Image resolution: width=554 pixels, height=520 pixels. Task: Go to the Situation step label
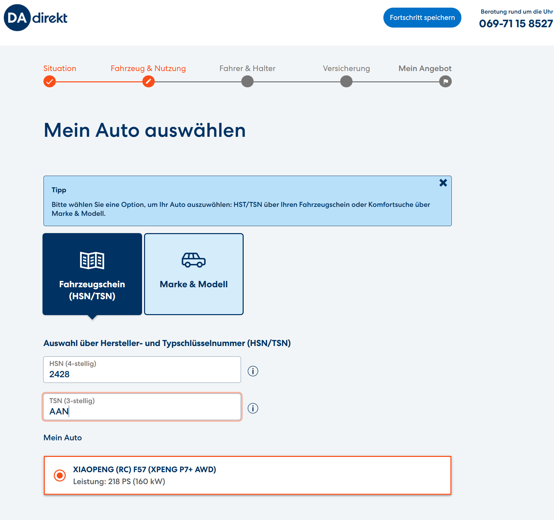pos(60,68)
